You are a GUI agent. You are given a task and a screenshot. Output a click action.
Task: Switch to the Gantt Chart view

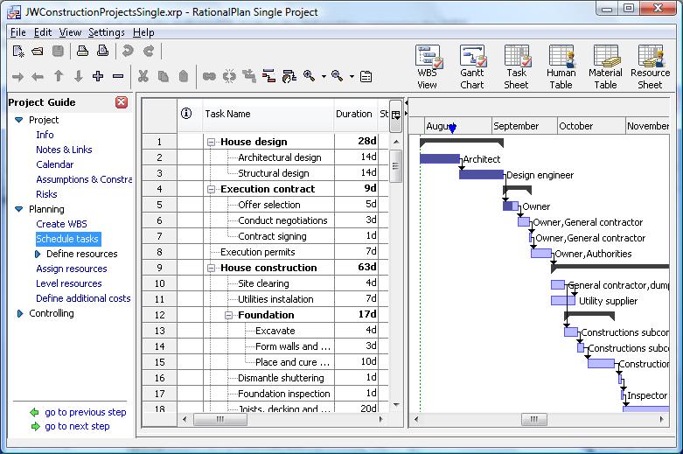pos(472,66)
